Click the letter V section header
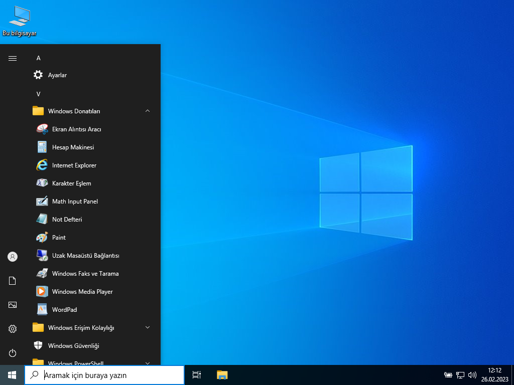The width and height of the screenshot is (514, 385). click(x=38, y=94)
